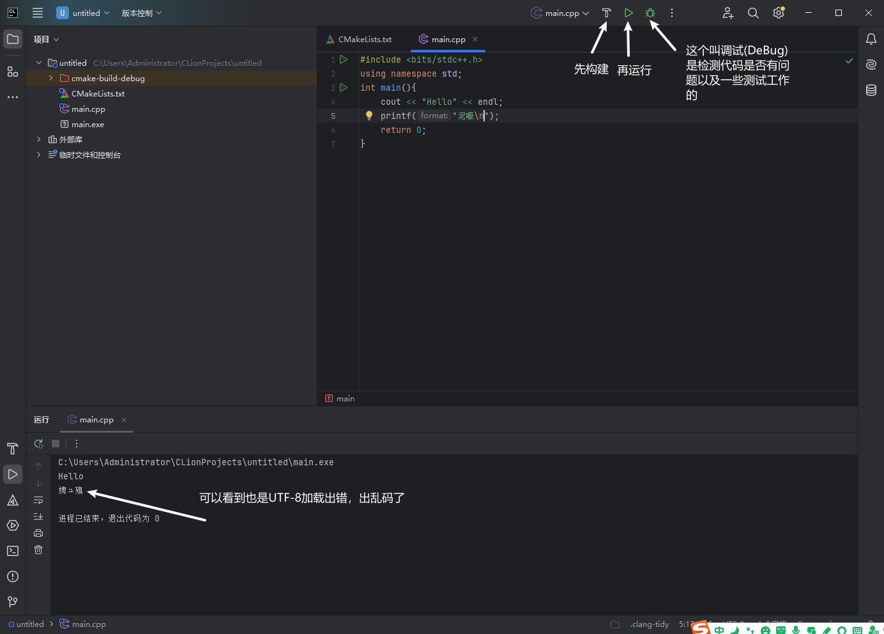Build the project with the hammer icon
This screenshot has height=634, width=884.
click(x=606, y=13)
